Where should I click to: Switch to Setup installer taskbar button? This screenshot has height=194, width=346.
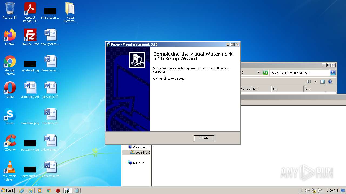67,190
